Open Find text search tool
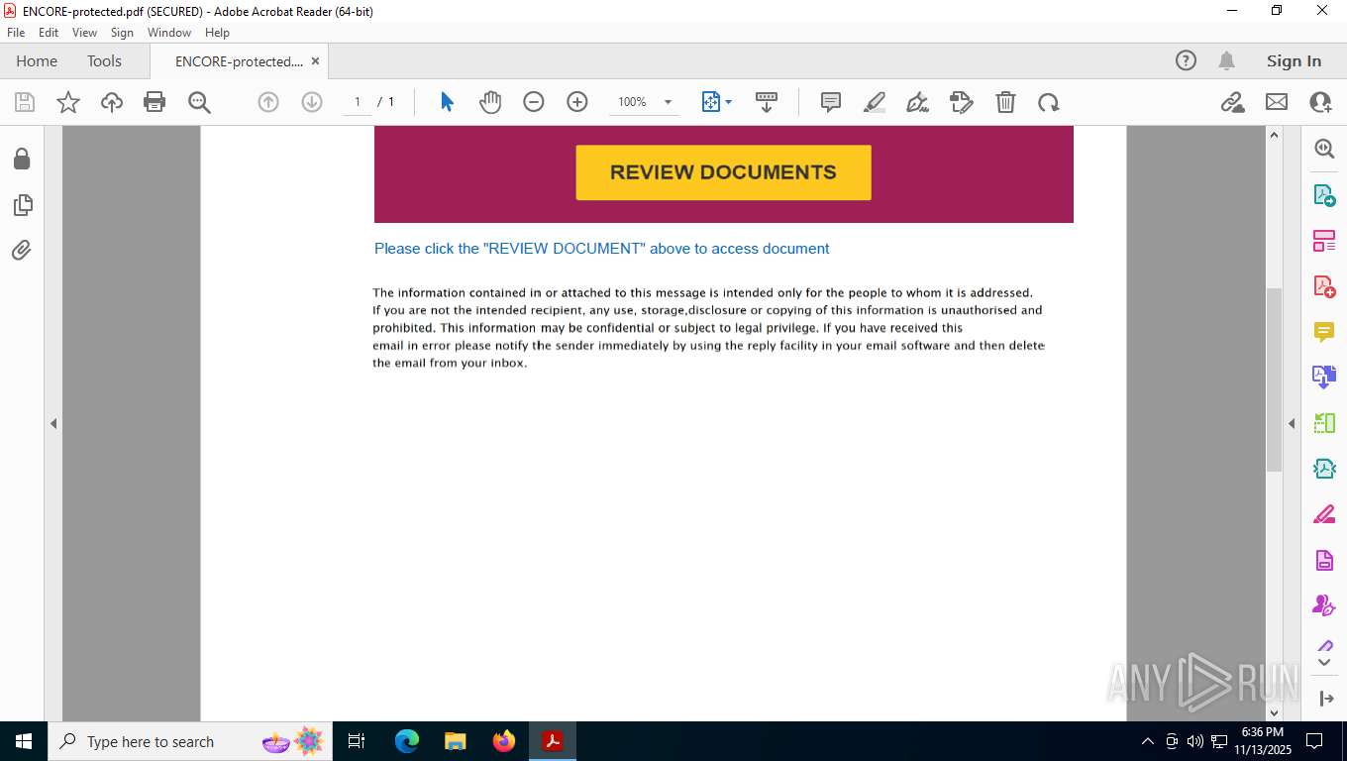The width and height of the screenshot is (1347, 761). (199, 102)
